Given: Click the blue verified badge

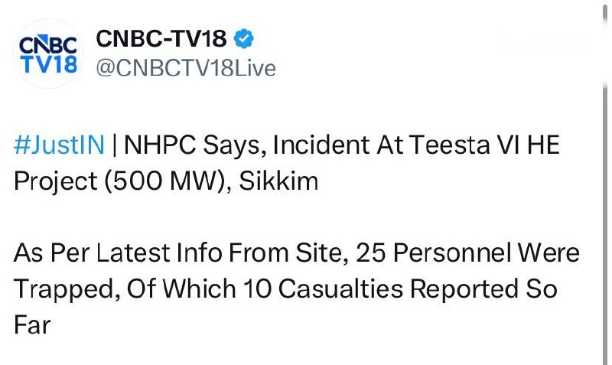Looking at the screenshot, I should point(243,39).
